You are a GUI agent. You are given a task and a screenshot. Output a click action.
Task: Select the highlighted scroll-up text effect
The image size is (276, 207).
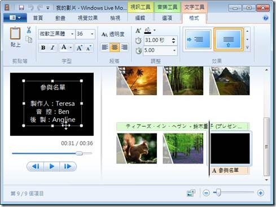click(x=229, y=40)
